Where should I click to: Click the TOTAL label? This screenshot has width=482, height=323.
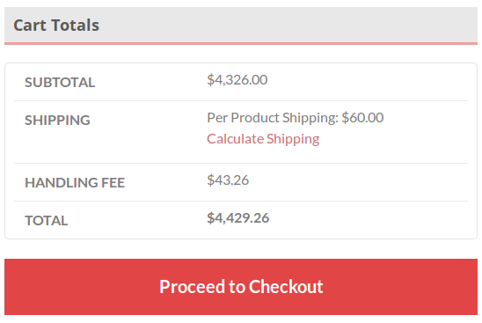point(46,221)
